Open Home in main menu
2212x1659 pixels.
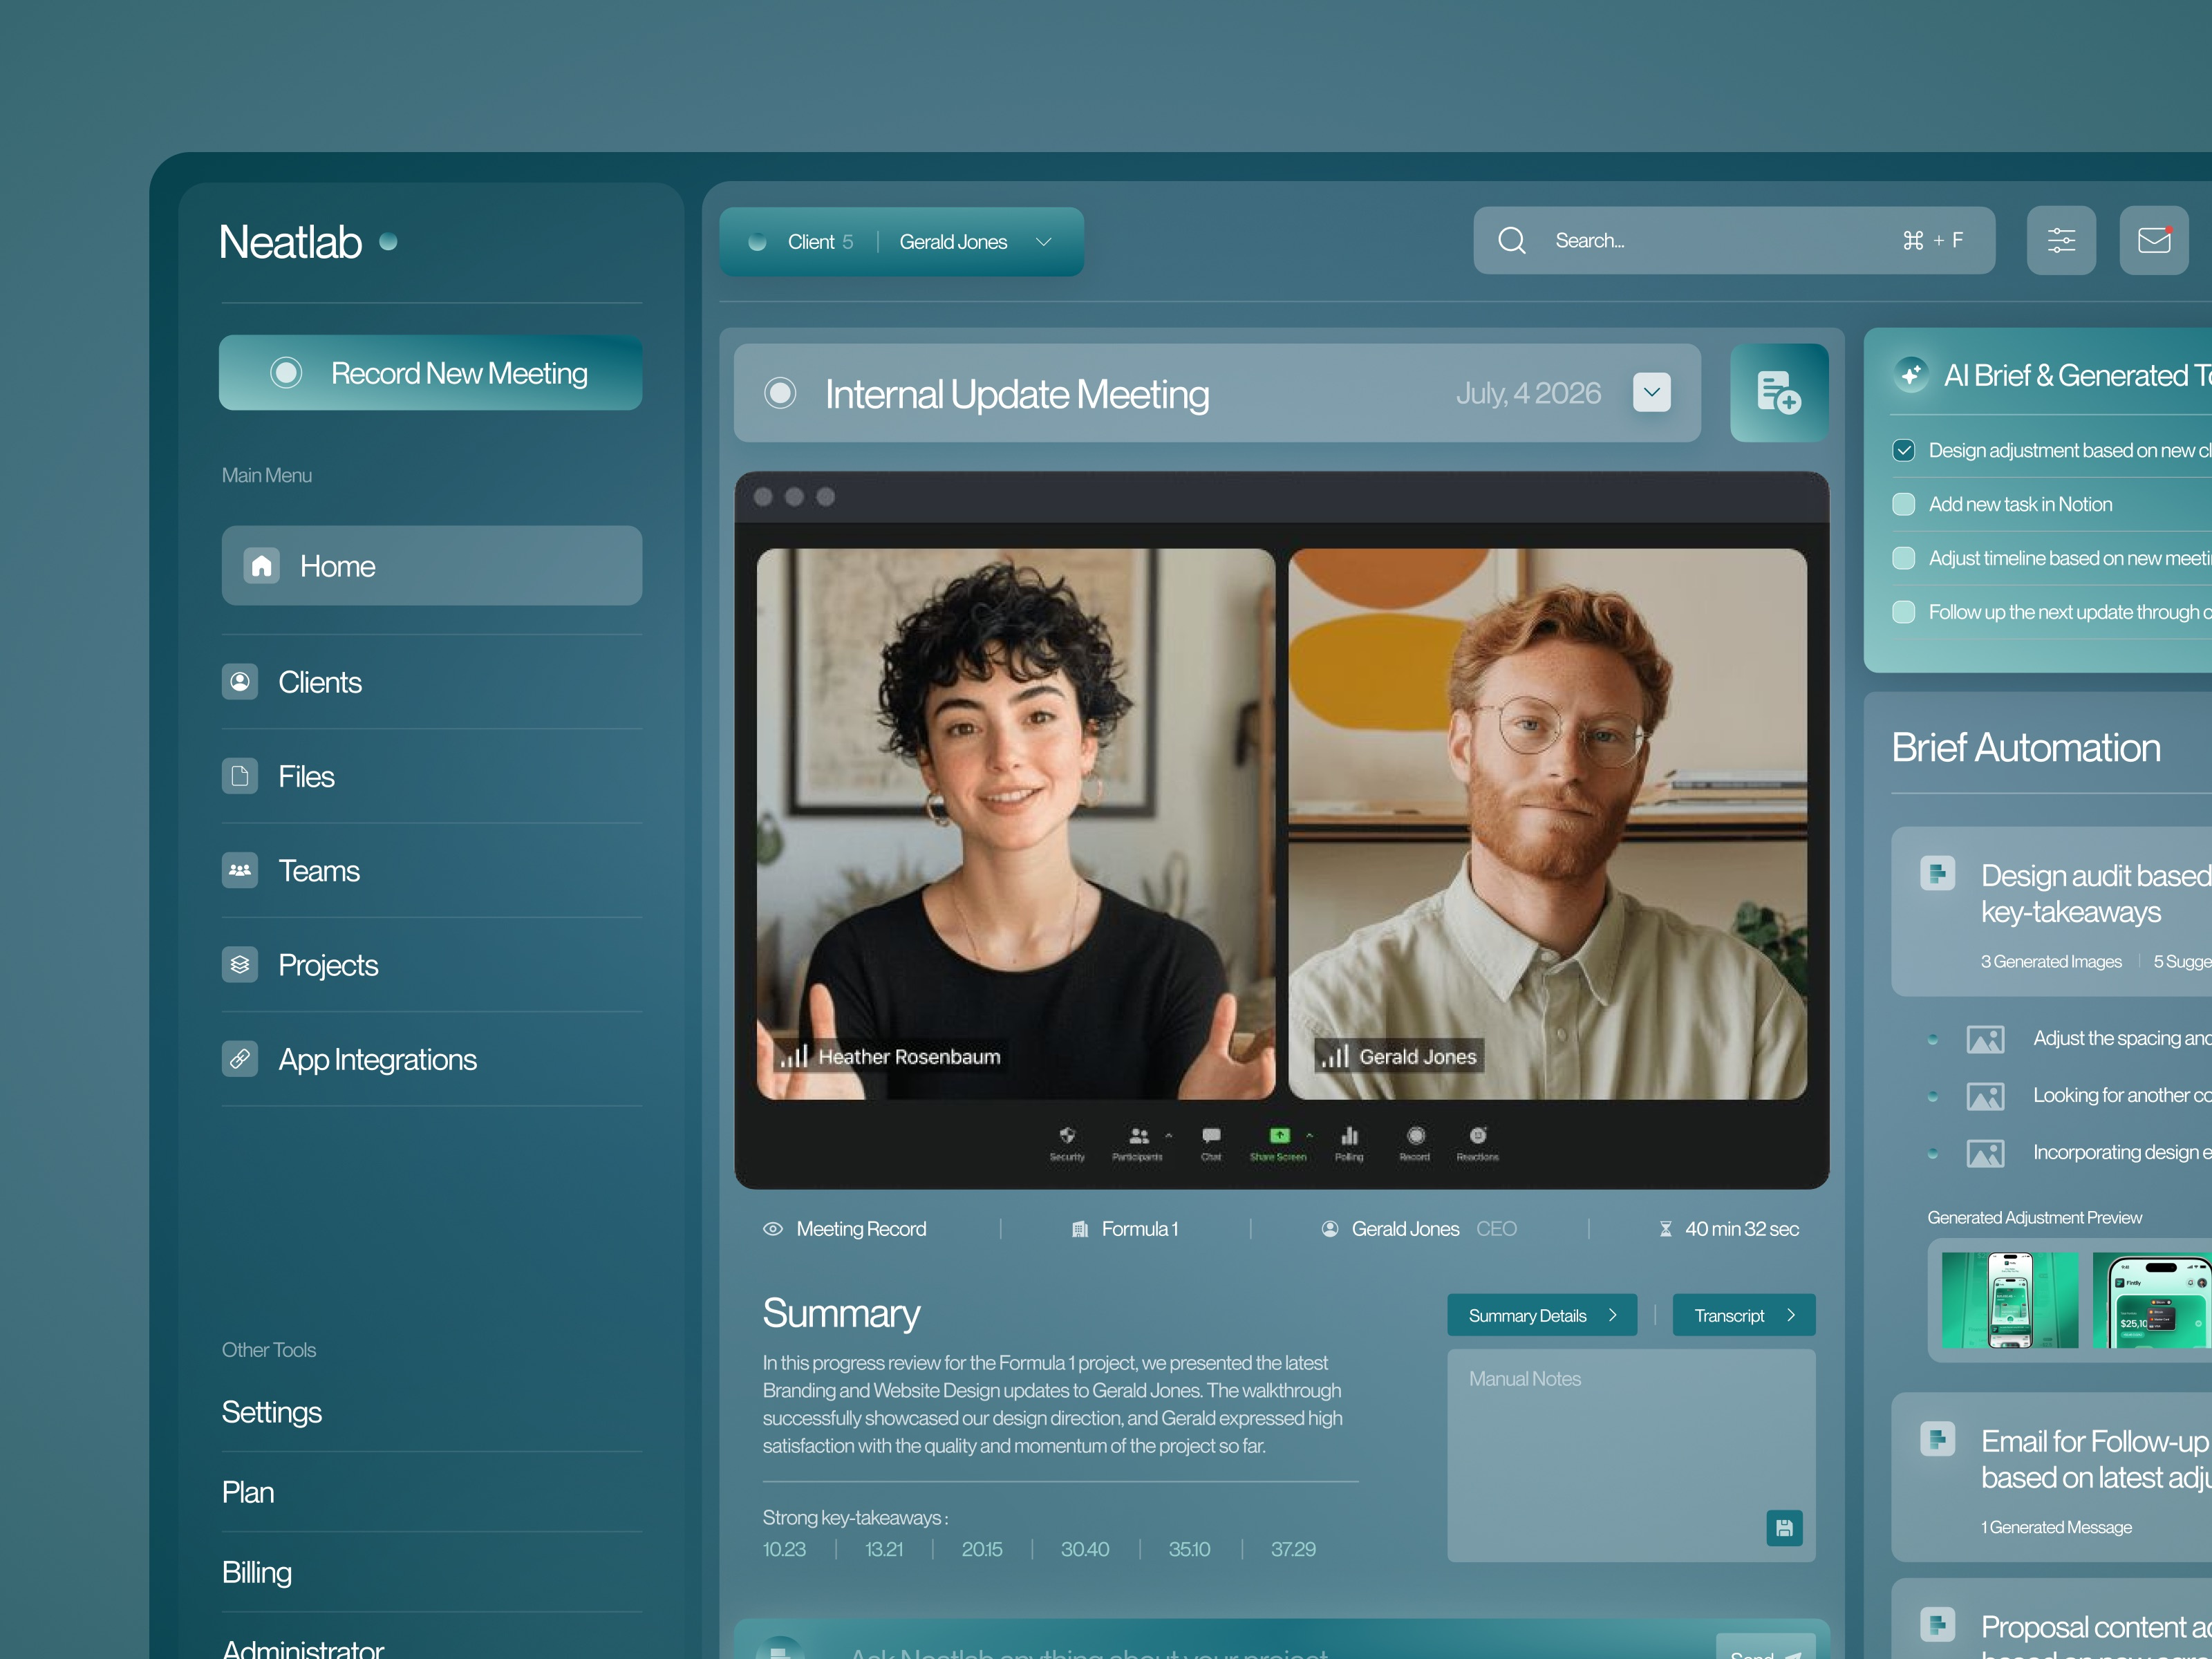pyautogui.click(x=432, y=566)
